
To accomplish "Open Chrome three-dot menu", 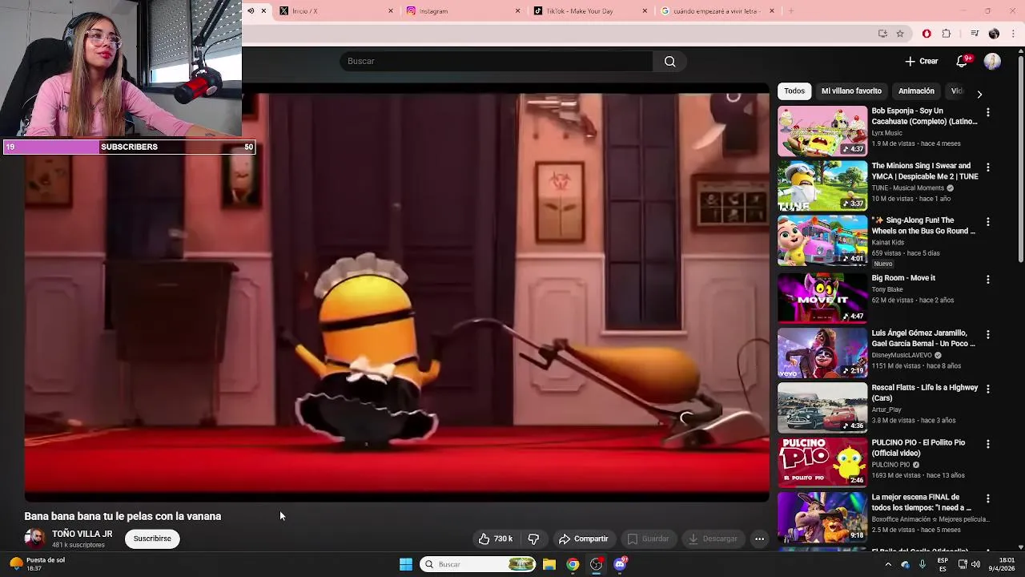I will tap(1014, 34).
